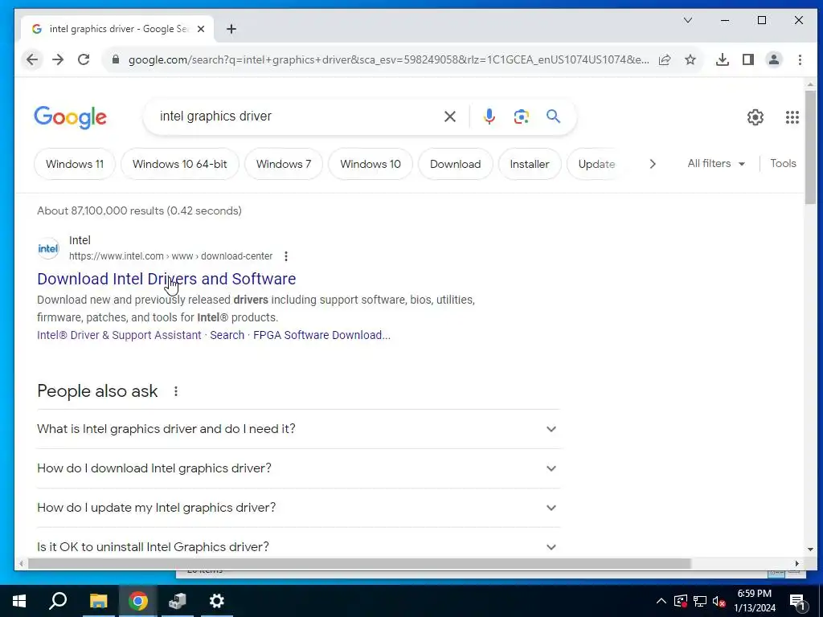
Task: Click the browser forward arrow
Action: pos(58,59)
